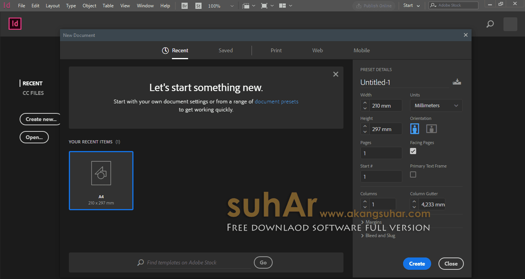Increase Width using the up stepper

(x=365, y=103)
